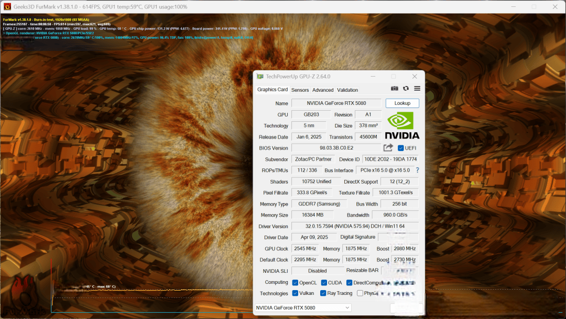Click the OpenGL renderer overlay line in FurMark
Screen dimensions: 566x319
[x=48, y=33]
